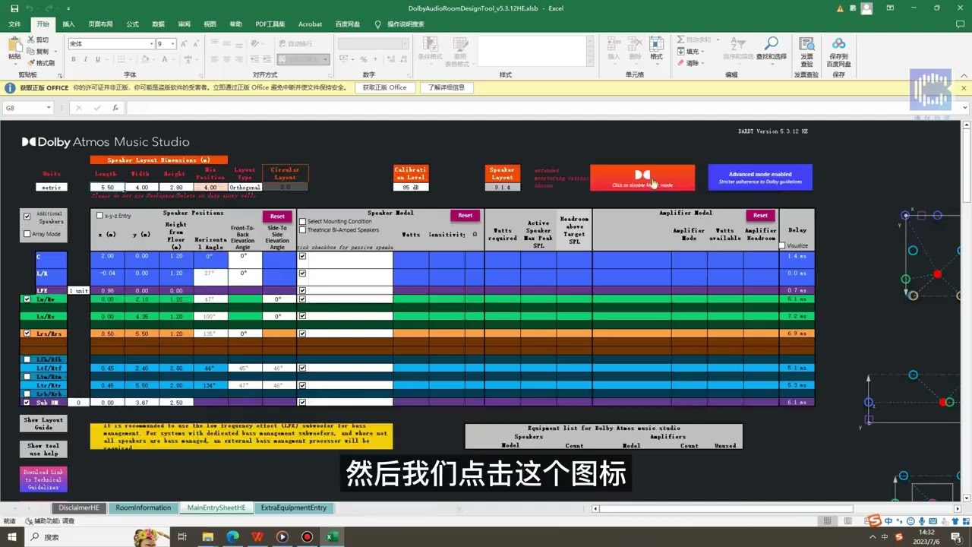This screenshot has height=547, width=972.
Task: Toggle Lrs/Rrs speaker checkbox
Action: (27, 334)
